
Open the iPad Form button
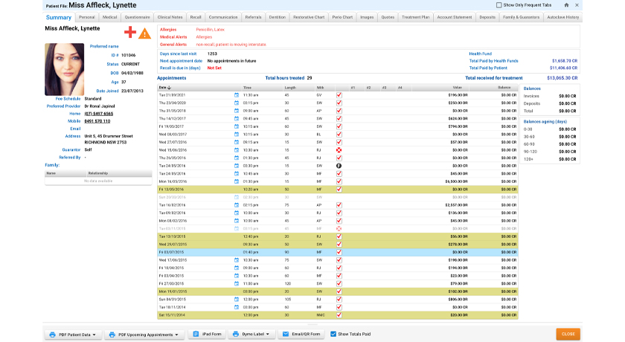pos(207,335)
